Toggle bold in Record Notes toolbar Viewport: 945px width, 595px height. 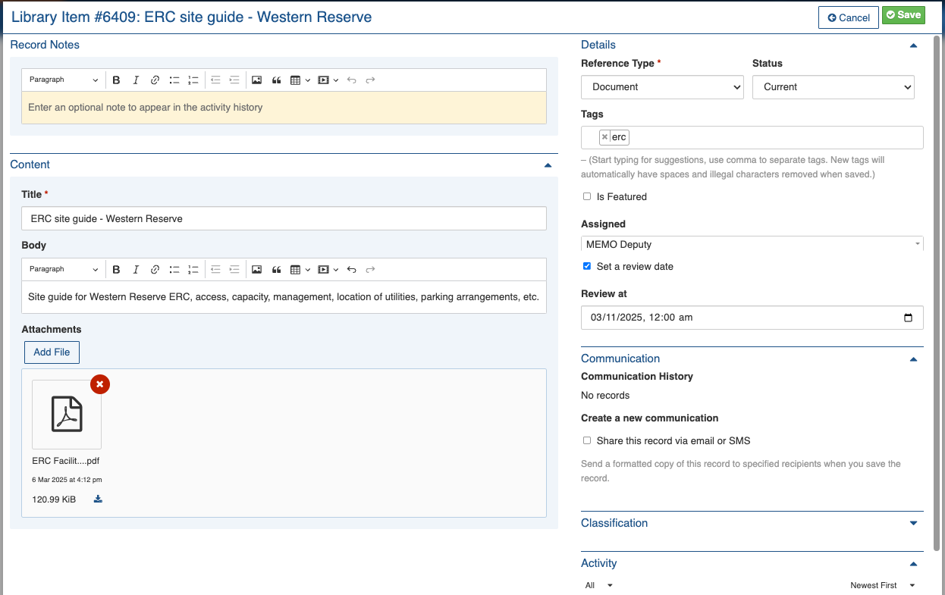[116, 80]
